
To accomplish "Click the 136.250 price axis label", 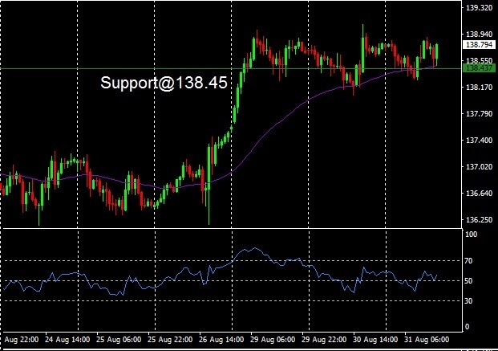I will [x=479, y=219].
